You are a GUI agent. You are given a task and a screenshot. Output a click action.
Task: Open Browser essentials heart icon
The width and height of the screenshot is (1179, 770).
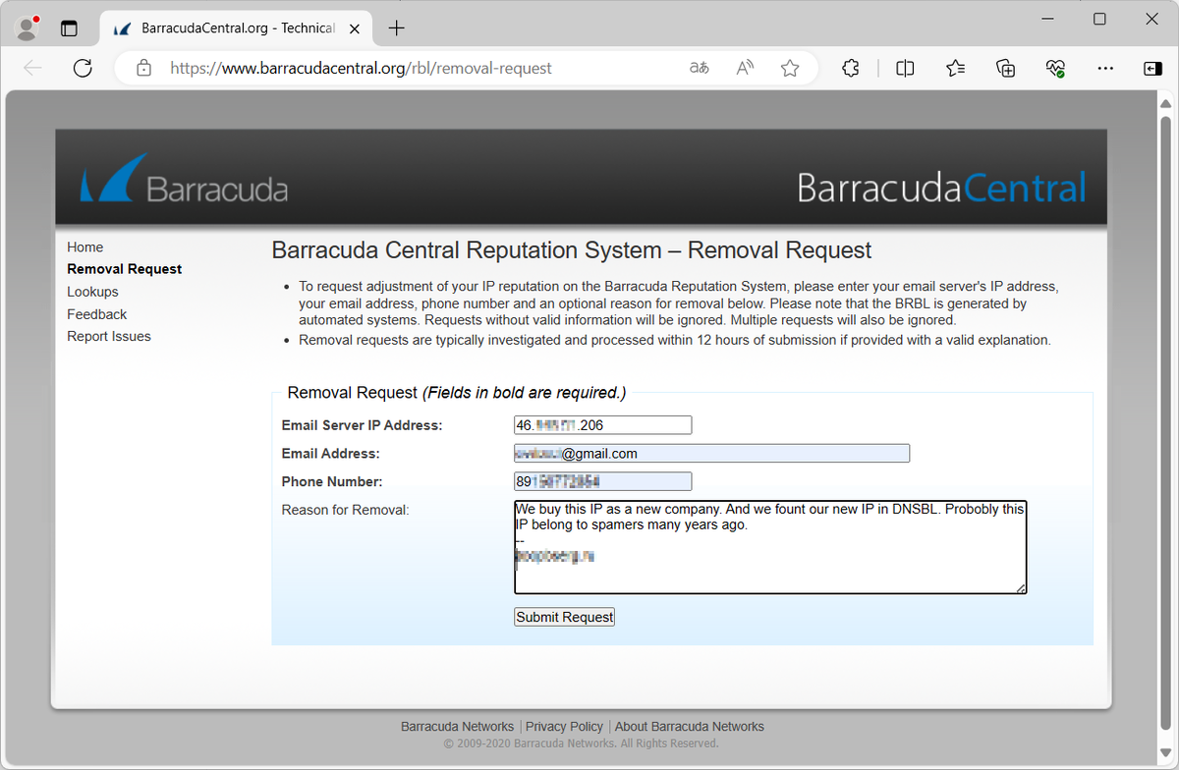1056,68
